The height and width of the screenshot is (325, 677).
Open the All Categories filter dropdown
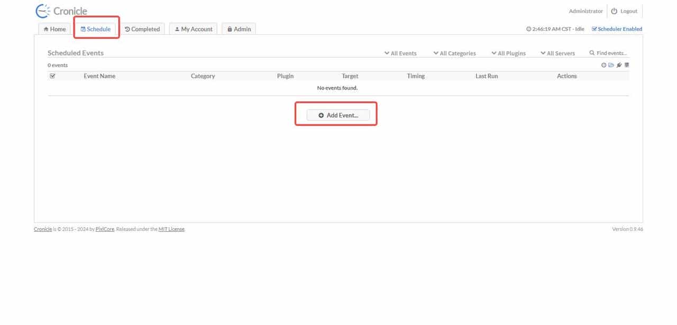pos(454,53)
